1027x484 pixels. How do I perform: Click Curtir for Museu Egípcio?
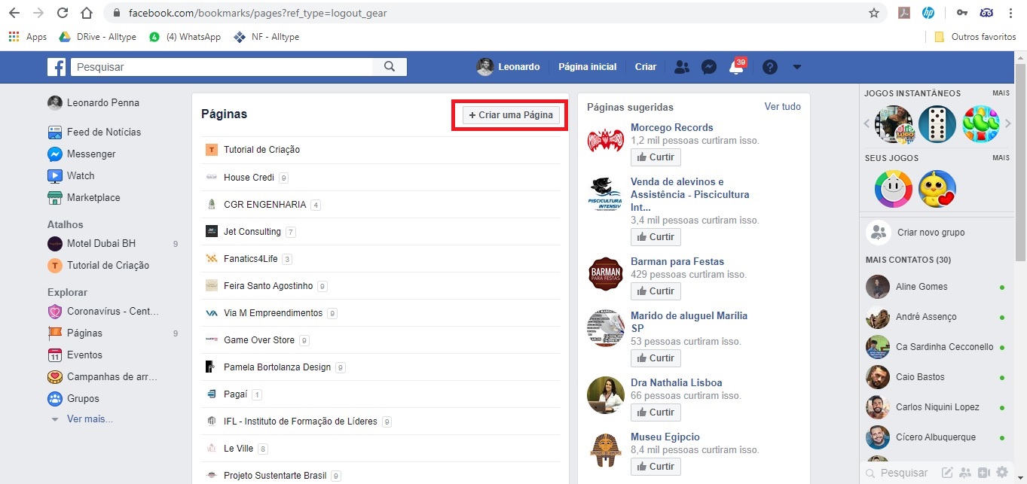656,467
